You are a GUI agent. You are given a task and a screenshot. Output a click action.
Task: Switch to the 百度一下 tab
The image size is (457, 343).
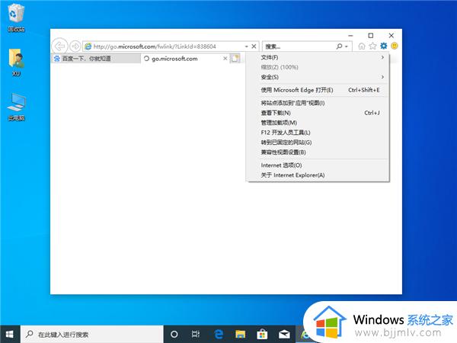(96, 59)
